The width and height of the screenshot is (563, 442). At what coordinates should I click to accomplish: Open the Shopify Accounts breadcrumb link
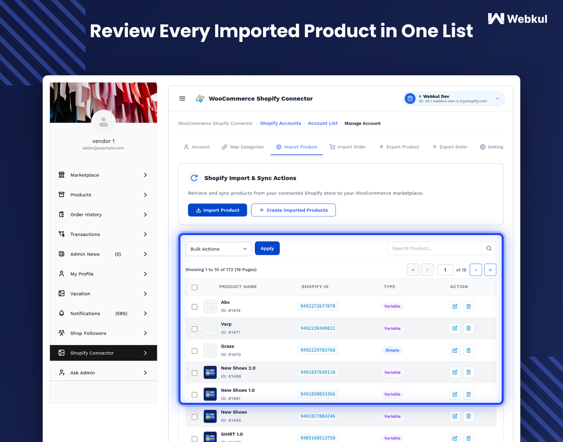point(280,123)
